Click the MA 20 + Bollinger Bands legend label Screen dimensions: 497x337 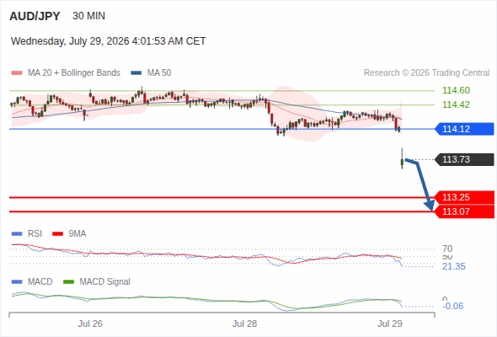pyautogui.click(x=74, y=73)
